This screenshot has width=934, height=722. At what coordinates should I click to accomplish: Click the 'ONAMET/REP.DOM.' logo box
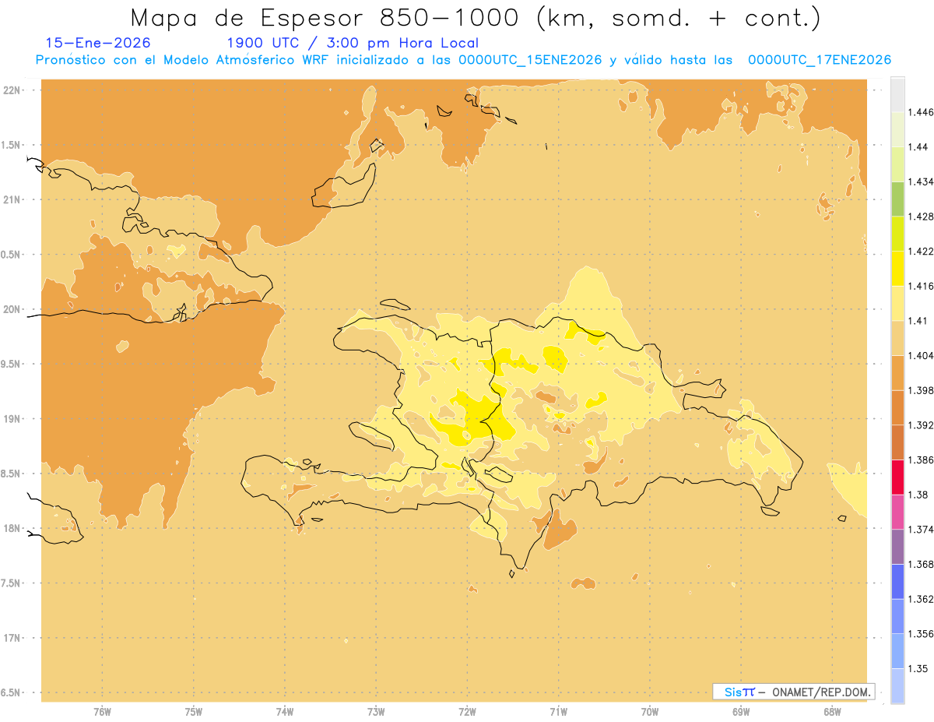point(794,692)
